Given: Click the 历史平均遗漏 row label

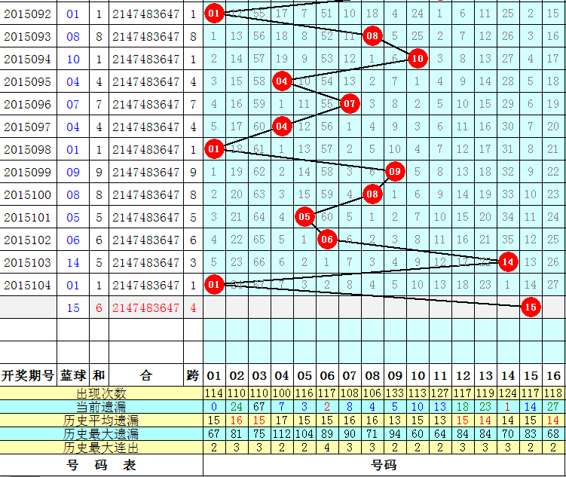Looking at the screenshot, I should 102,420.
